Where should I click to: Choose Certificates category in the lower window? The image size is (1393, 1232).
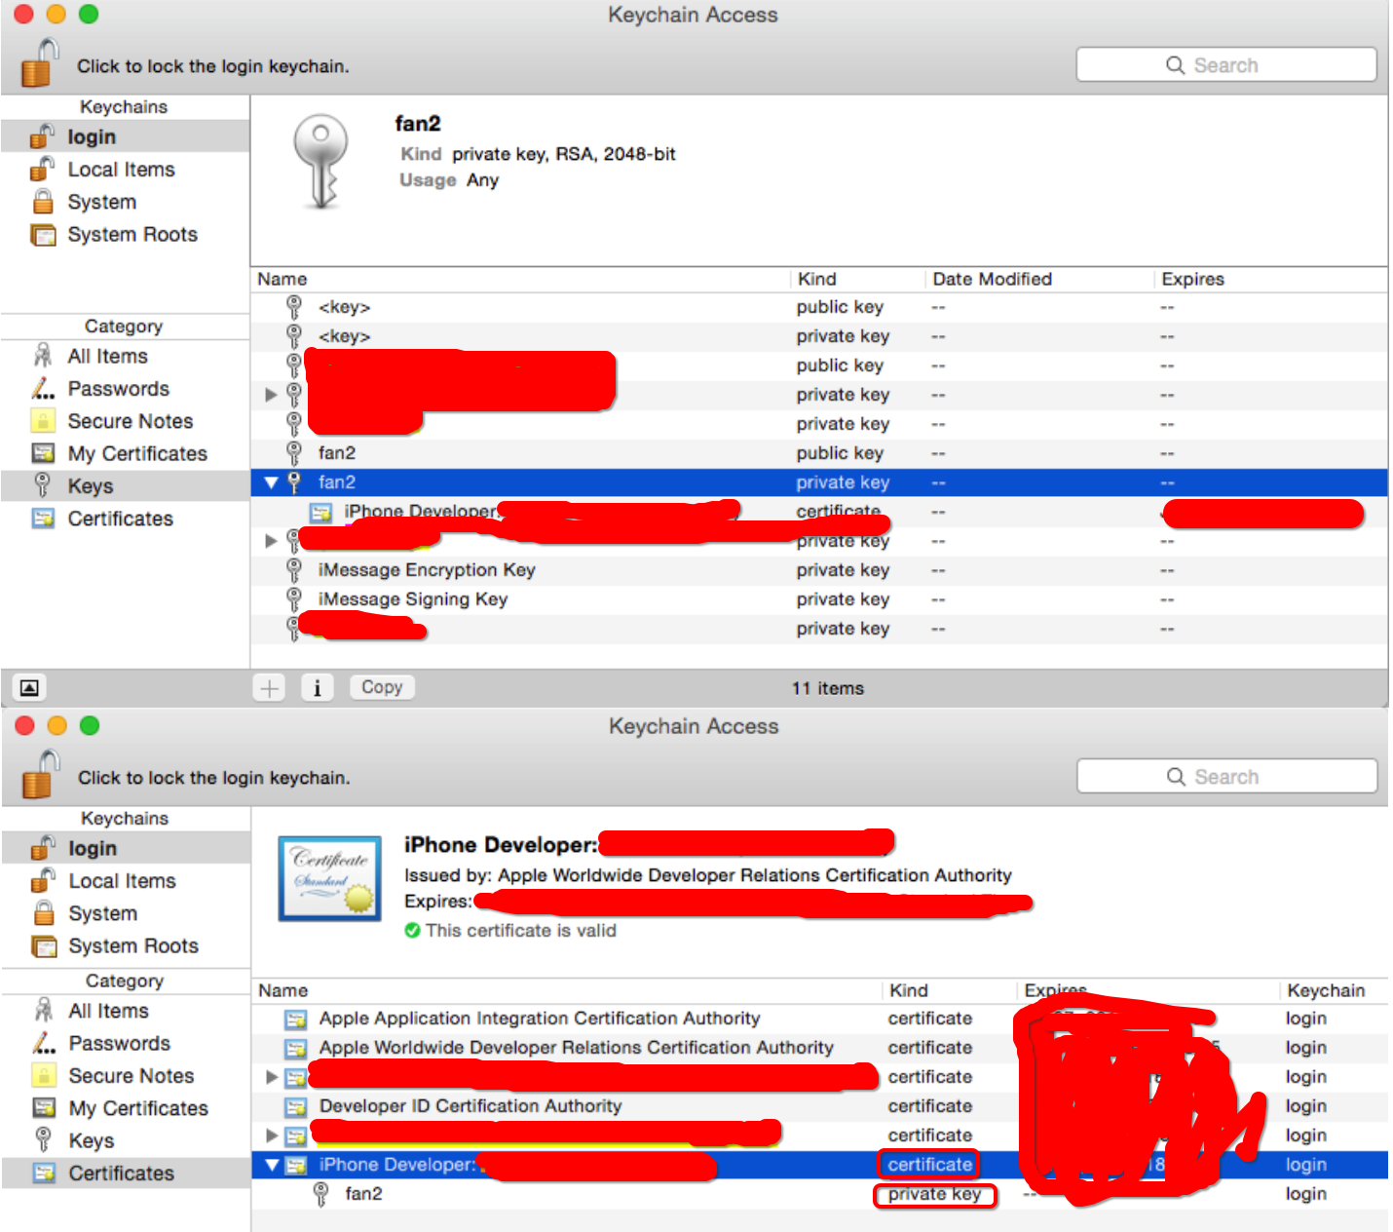point(127,1173)
